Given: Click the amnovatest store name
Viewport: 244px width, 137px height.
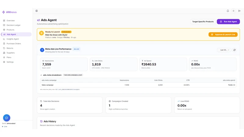Looking at the screenshot, I should (x=11, y=124).
